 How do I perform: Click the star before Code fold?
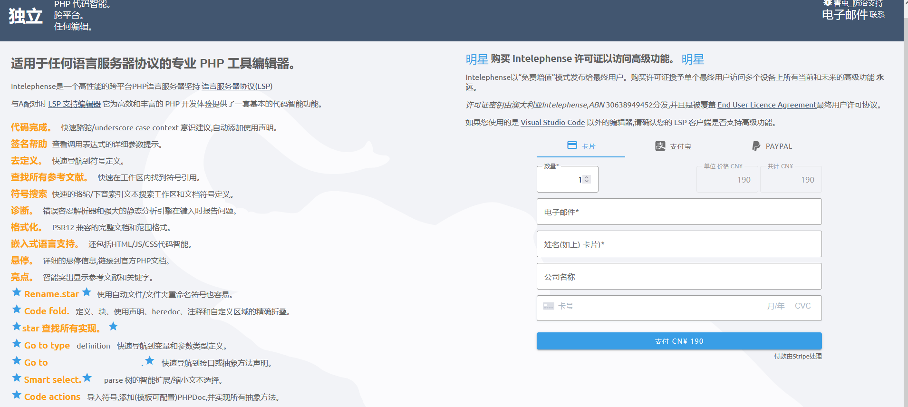click(17, 310)
